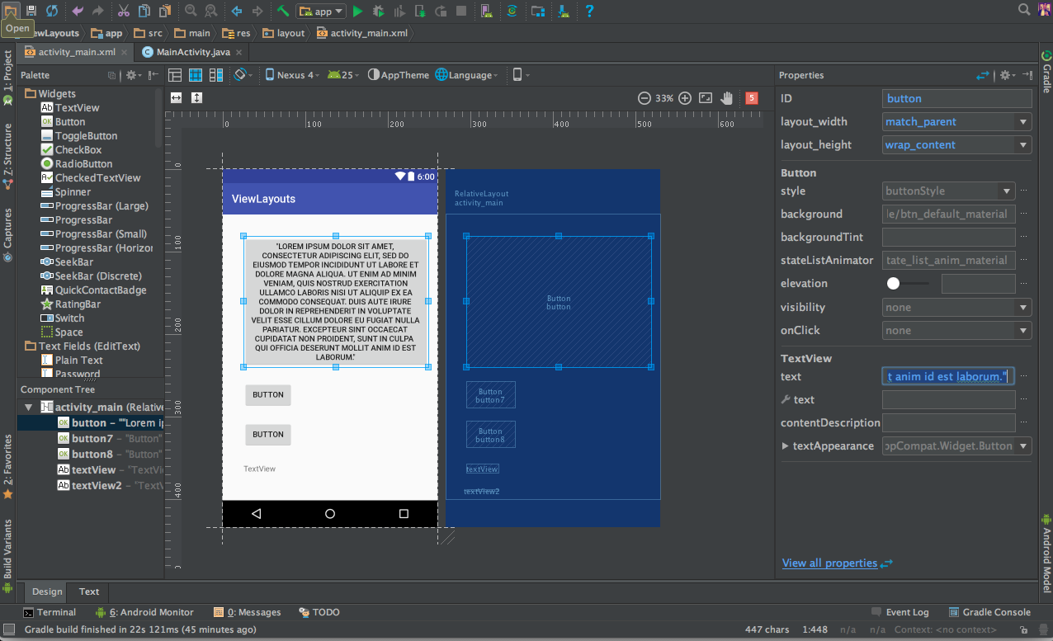Toggle device orientation for the preview
Screen dimensions: 1053x641
tap(238, 74)
